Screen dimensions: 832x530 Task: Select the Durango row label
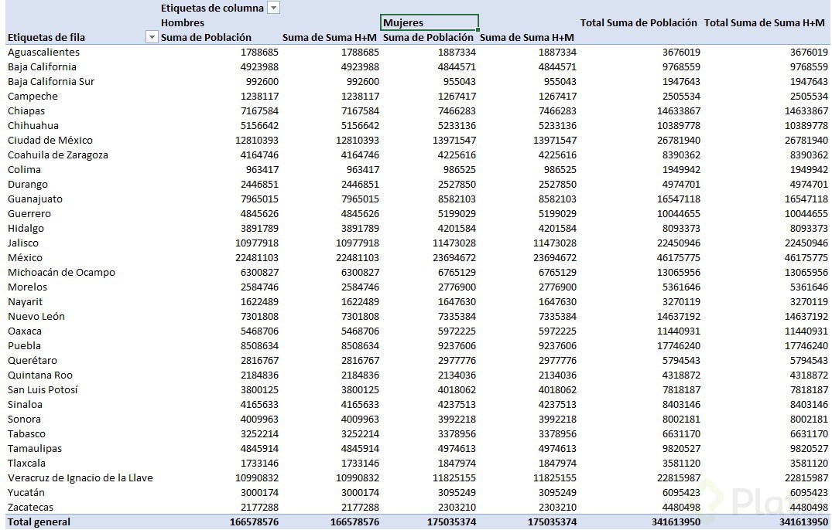click(x=28, y=184)
